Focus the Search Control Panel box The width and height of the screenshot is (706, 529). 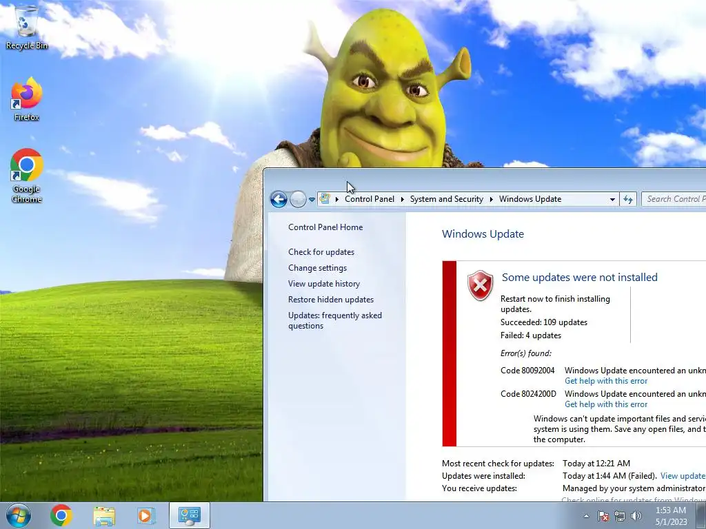[673, 199]
